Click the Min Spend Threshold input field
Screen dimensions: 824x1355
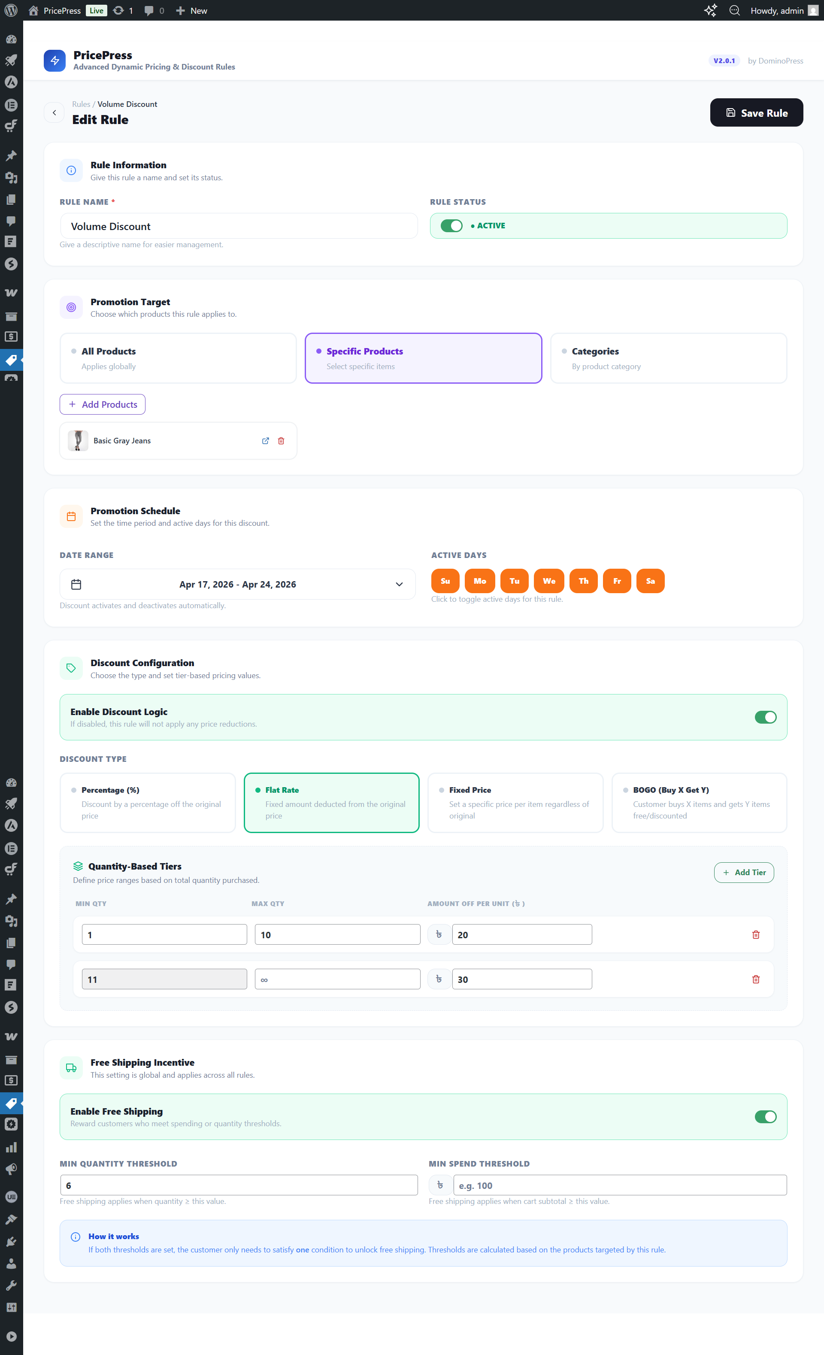click(620, 1185)
